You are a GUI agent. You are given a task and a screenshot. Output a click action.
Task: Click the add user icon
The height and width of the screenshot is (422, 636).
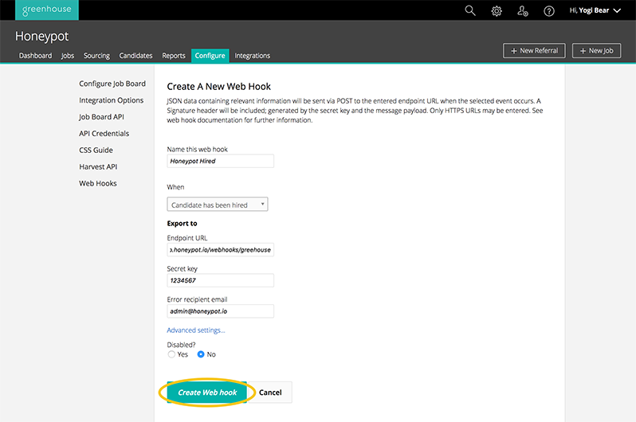point(522,10)
